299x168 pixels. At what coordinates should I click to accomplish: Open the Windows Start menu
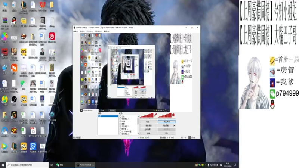(x=3, y=165)
